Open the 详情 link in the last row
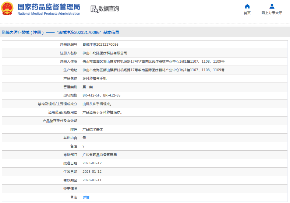Viewport: 290px width, 203px height. [86, 197]
